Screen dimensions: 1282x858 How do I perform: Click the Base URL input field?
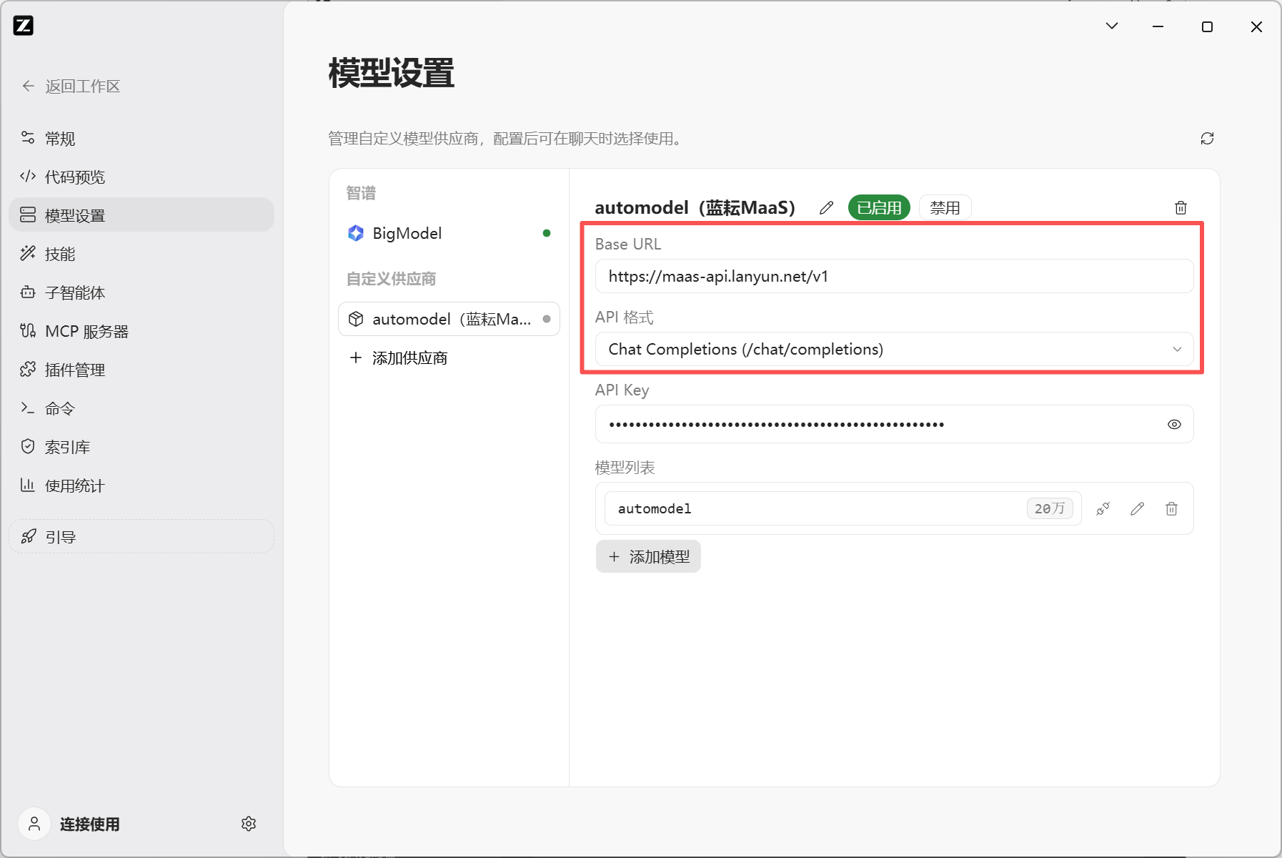click(894, 276)
